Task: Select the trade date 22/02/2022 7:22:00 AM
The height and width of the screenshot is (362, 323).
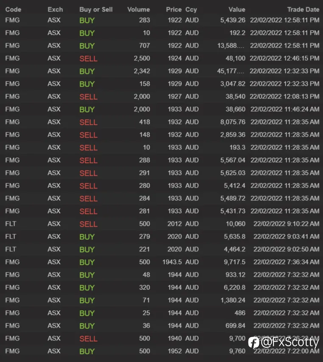Action: pyautogui.click(x=287, y=351)
